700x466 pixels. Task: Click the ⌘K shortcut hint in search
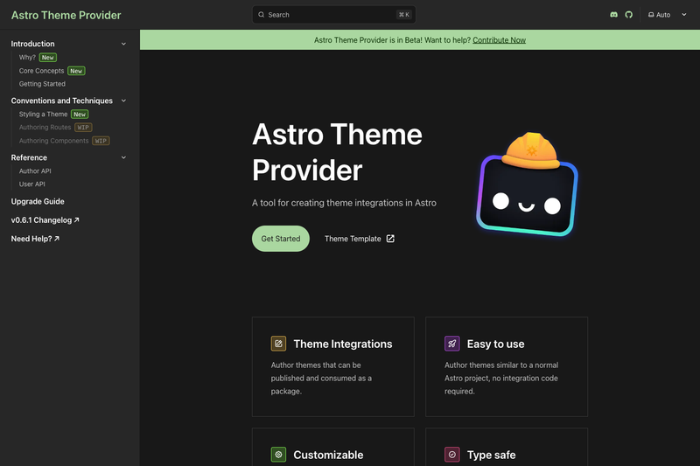point(404,15)
